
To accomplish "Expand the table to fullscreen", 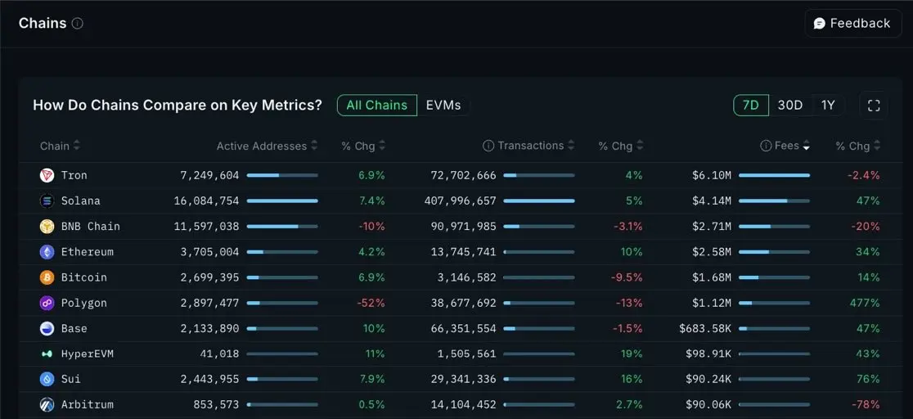I will (874, 106).
